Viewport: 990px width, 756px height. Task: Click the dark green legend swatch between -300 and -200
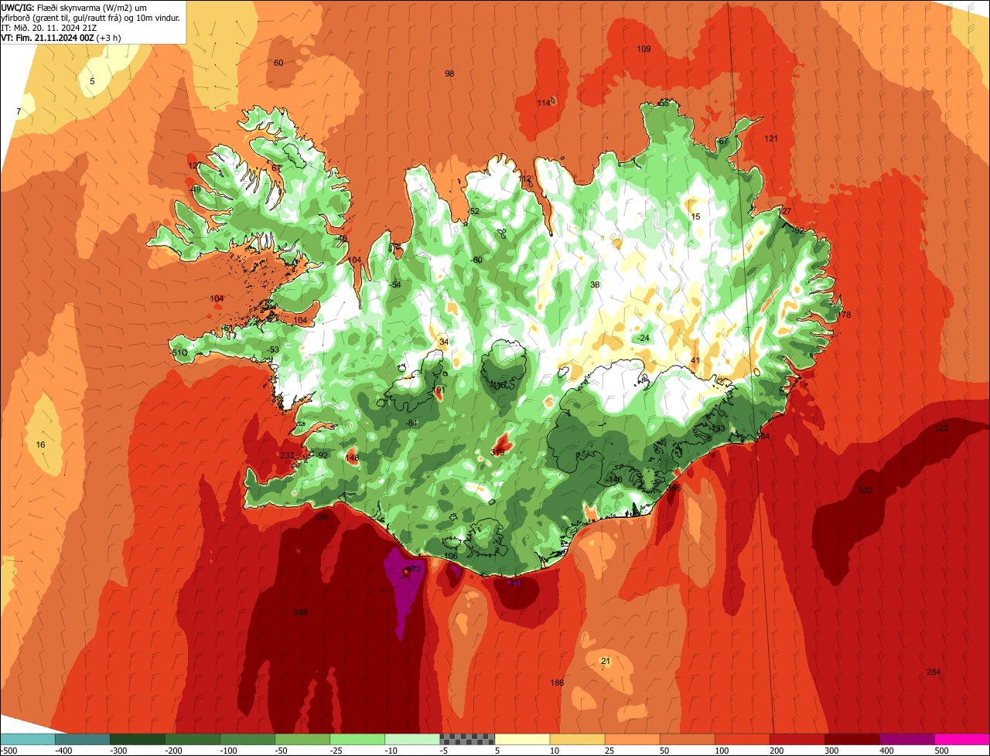(138, 739)
